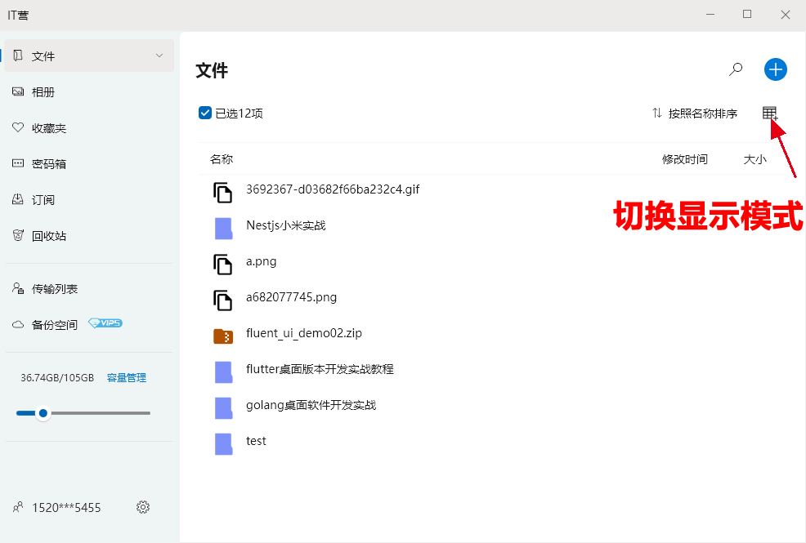Switch display mode with the grid icon
Viewport: 806px width, 543px height.
(769, 113)
